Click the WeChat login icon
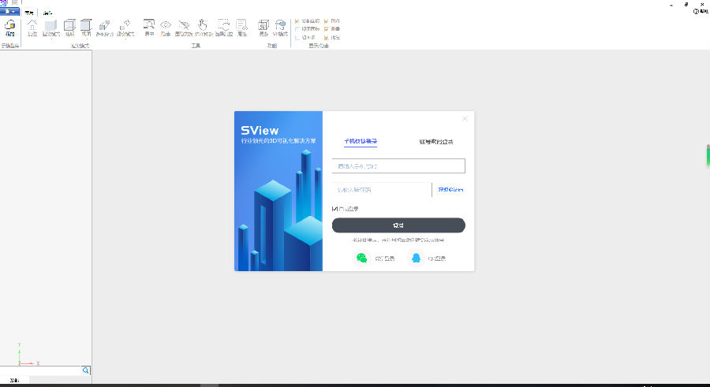Image resolution: width=710 pixels, height=387 pixels. click(362, 258)
